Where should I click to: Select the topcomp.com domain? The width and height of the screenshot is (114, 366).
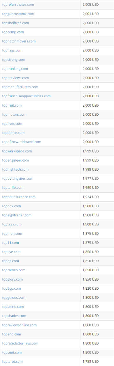click(x=13, y=32)
